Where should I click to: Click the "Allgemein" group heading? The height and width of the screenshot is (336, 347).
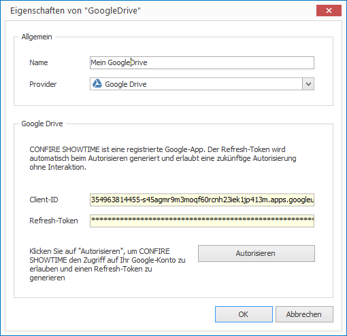pos(37,37)
